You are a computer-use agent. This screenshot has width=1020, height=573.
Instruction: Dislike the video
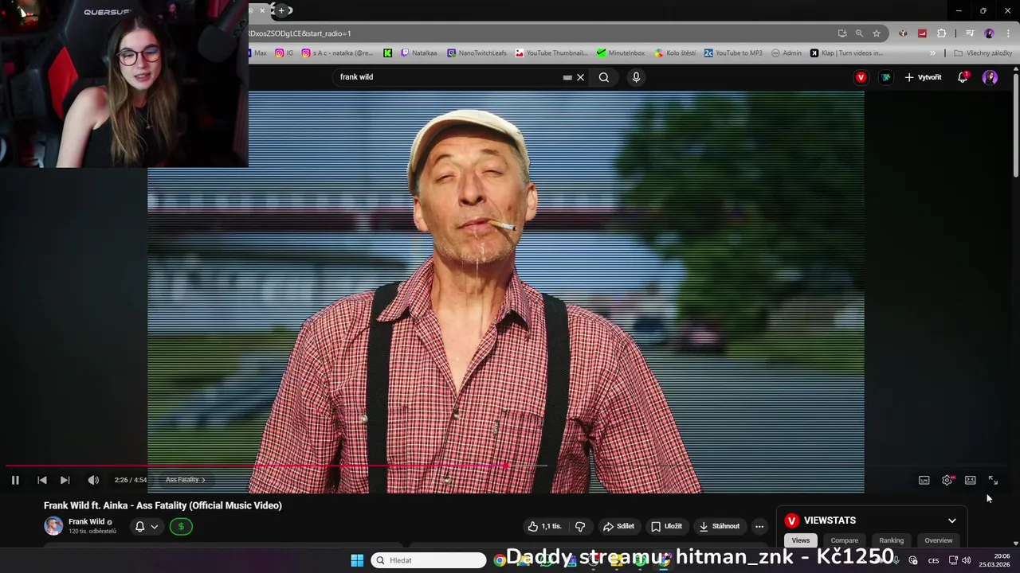580,526
